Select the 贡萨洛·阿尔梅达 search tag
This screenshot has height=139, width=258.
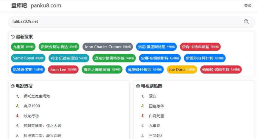click(x=59, y=47)
